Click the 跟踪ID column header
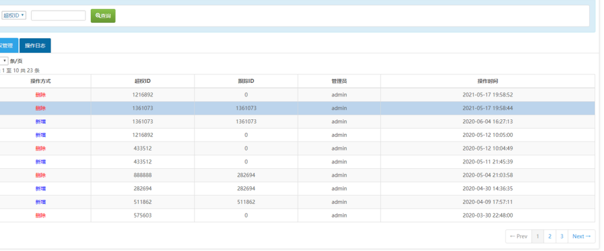Image resolution: width=604 pixels, height=251 pixels. (x=246, y=81)
